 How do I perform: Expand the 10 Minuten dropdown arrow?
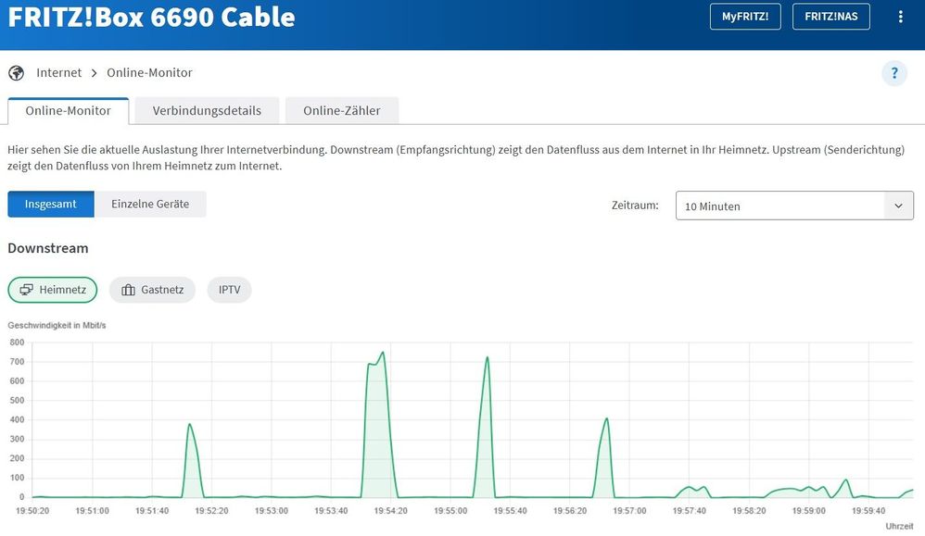pyautogui.click(x=898, y=206)
